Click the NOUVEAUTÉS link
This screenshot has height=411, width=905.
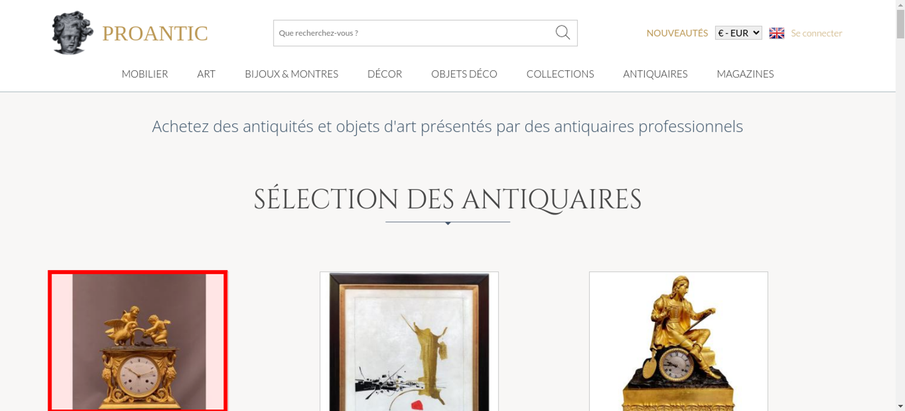pyautogui.click(x=677, y=33)
